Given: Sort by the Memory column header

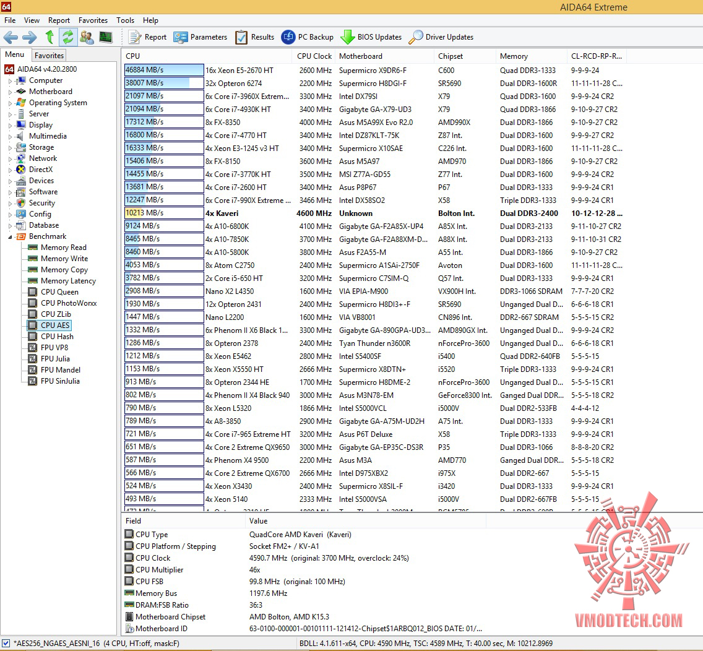Looking at the screenshot, I should [x=532, y=56].
